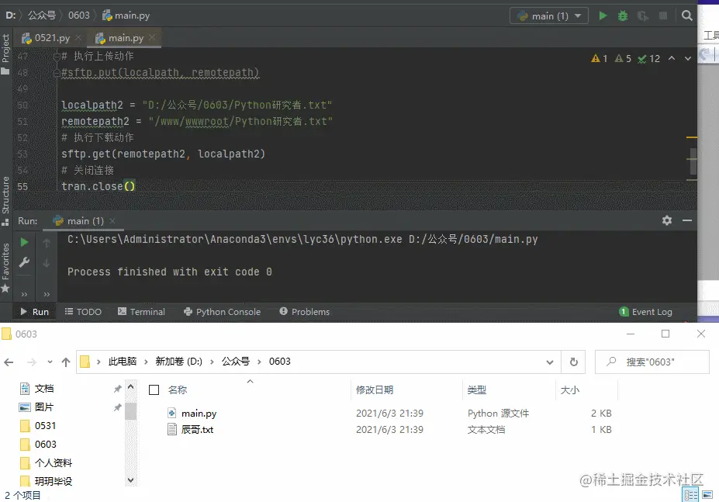Select 辰哥.txt in Explorer file list

[x=197, y=430]
